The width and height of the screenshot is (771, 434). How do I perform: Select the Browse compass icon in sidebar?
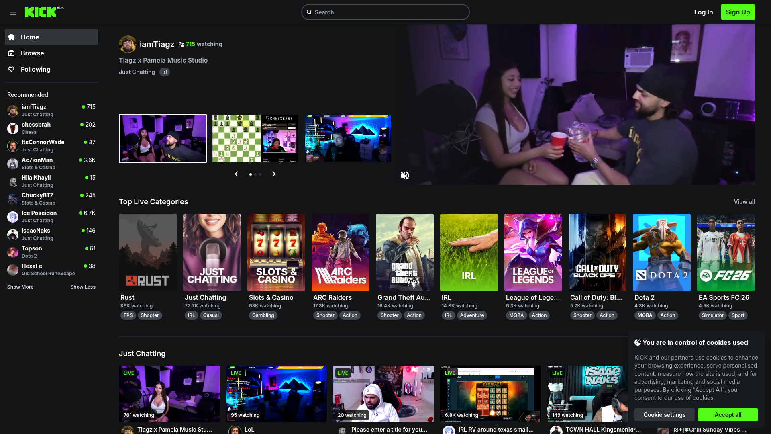click(12, 53)
